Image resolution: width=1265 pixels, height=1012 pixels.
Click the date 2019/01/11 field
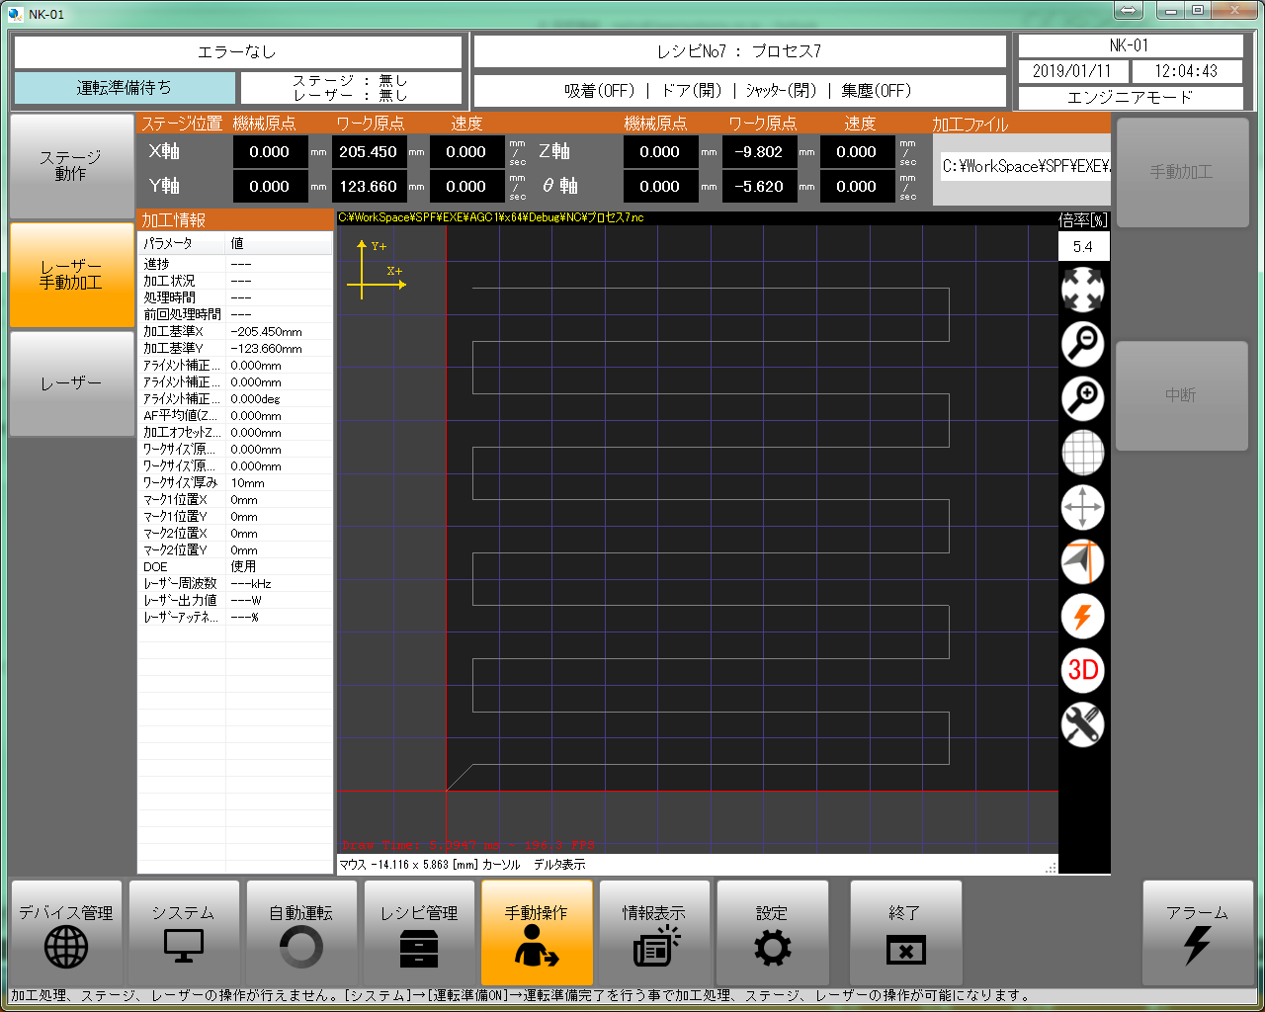tap(1072, 71)
